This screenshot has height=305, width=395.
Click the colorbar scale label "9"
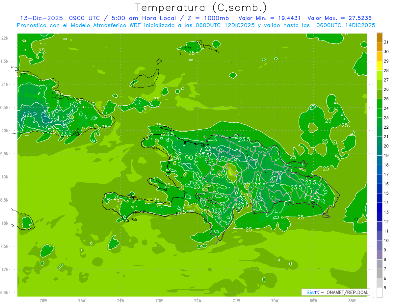tap(385, 250)
